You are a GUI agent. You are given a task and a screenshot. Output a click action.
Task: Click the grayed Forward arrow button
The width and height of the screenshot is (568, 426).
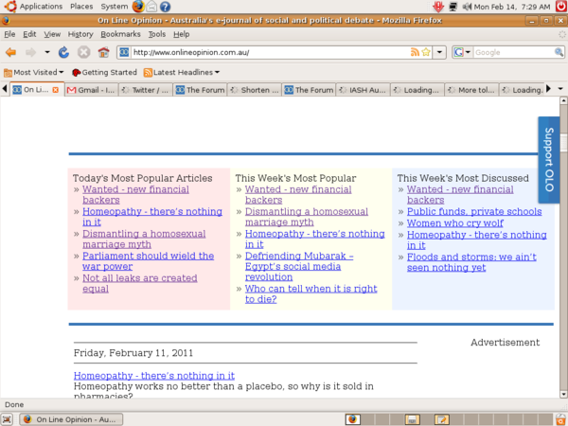point(31,52)
